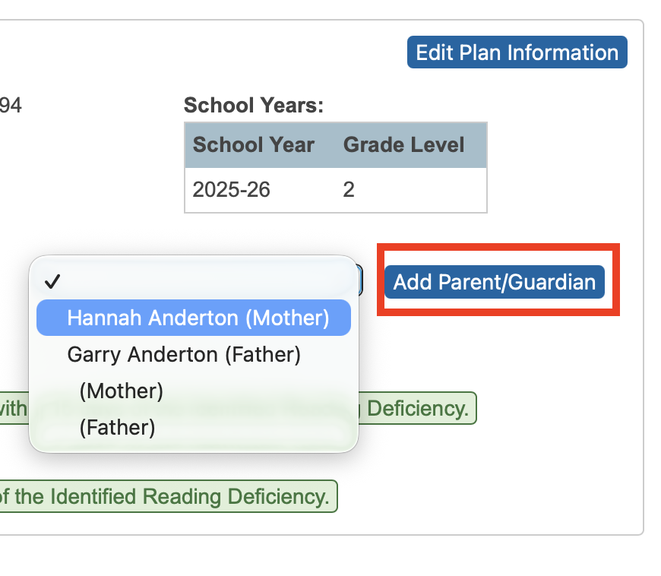Select the 2025-26 school year cell

point(232,189)
